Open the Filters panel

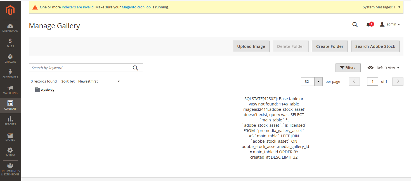[348, 67]
